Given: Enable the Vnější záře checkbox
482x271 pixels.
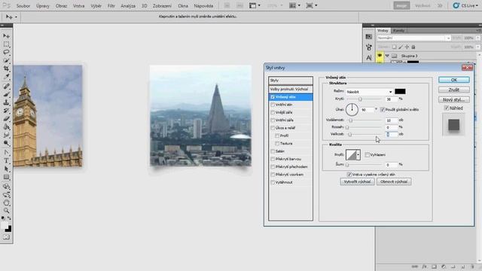Looking at the screenshot, I should click(273, 112).
